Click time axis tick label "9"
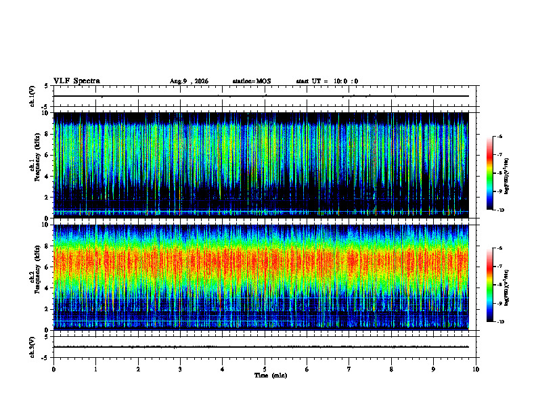The image size is (536, 414). 433,369
